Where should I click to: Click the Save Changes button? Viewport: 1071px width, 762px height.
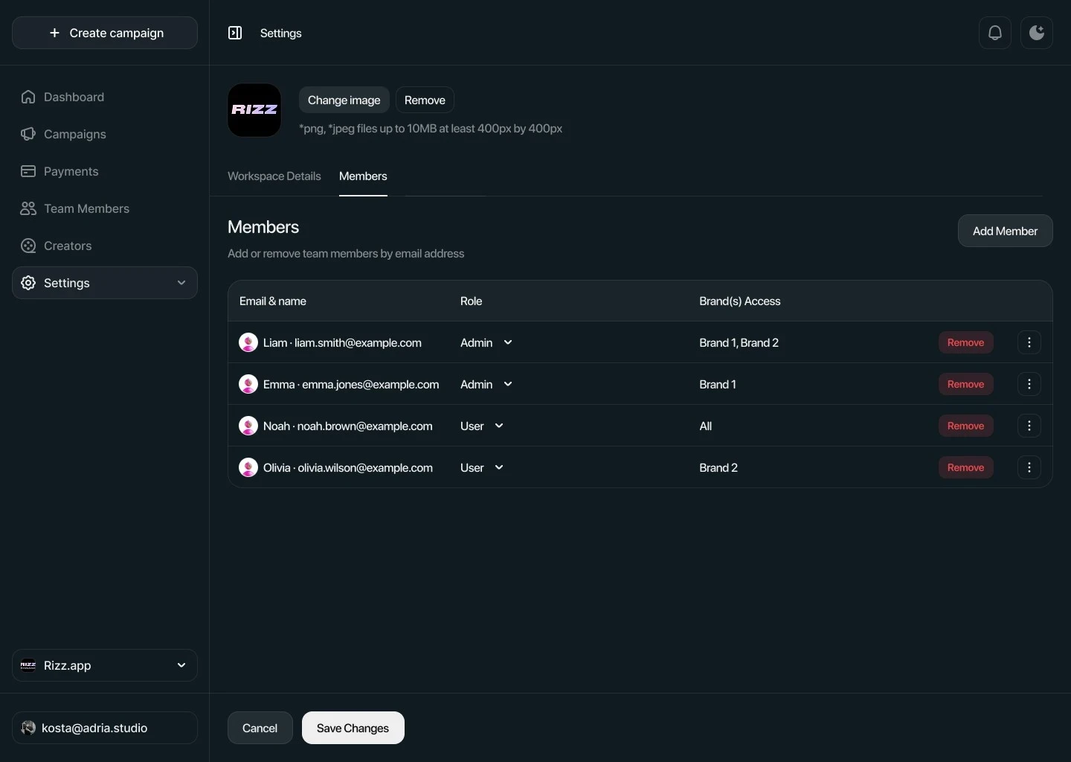point(353,728)
